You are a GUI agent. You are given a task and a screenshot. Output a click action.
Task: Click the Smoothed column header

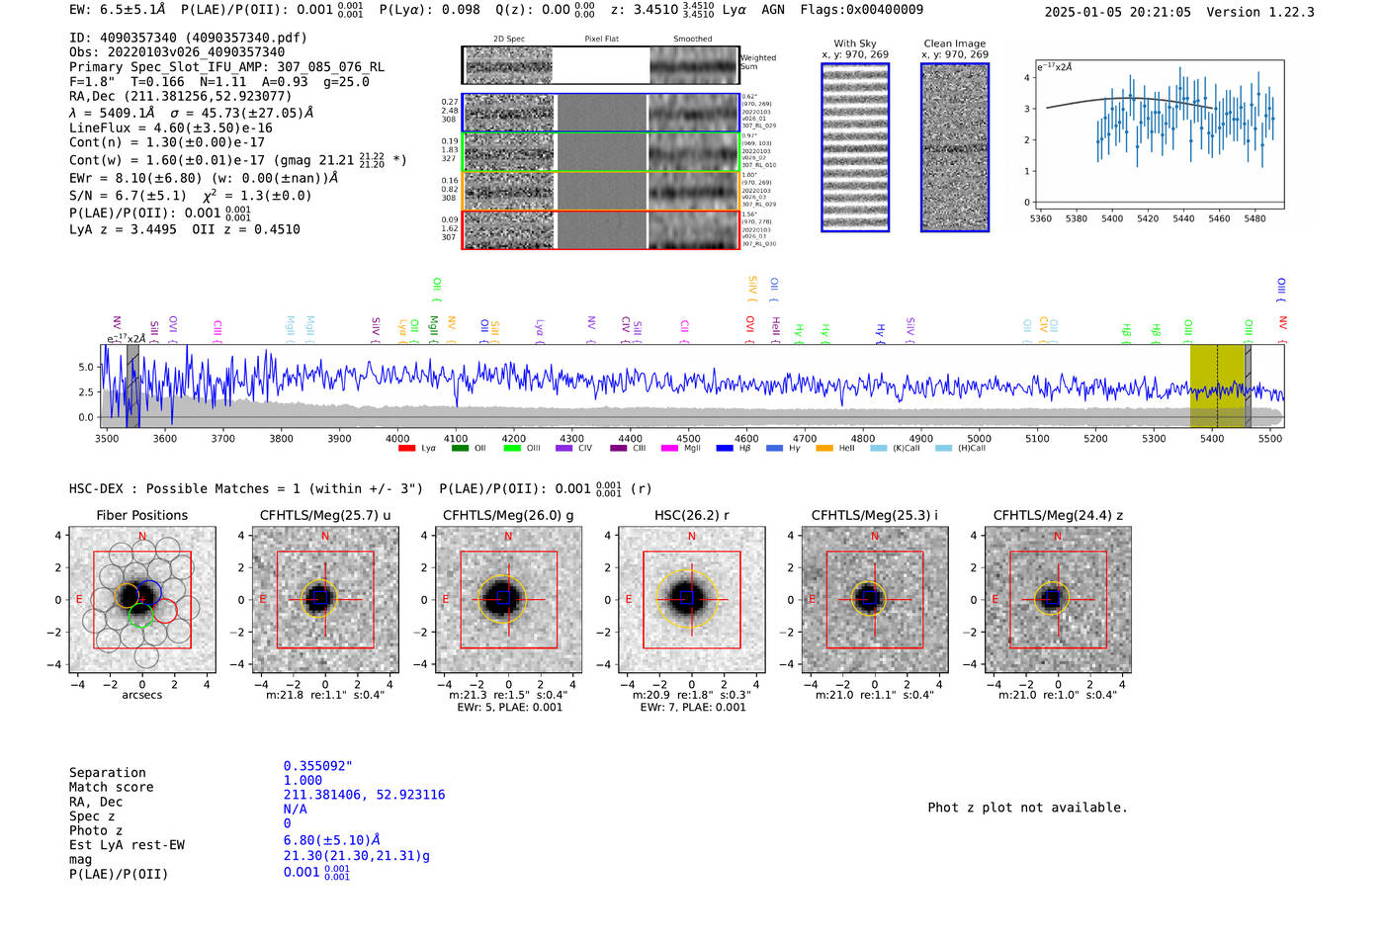693,40
